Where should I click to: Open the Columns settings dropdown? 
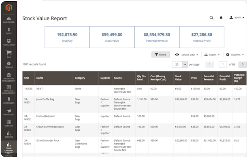pos(235,55)
